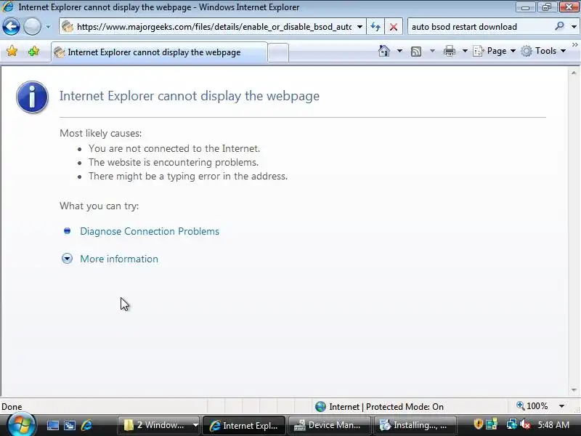This screenshot has height=436, width=581.
Task: Expand the address bar URL history dropdown
Action: tap(359, 27)
